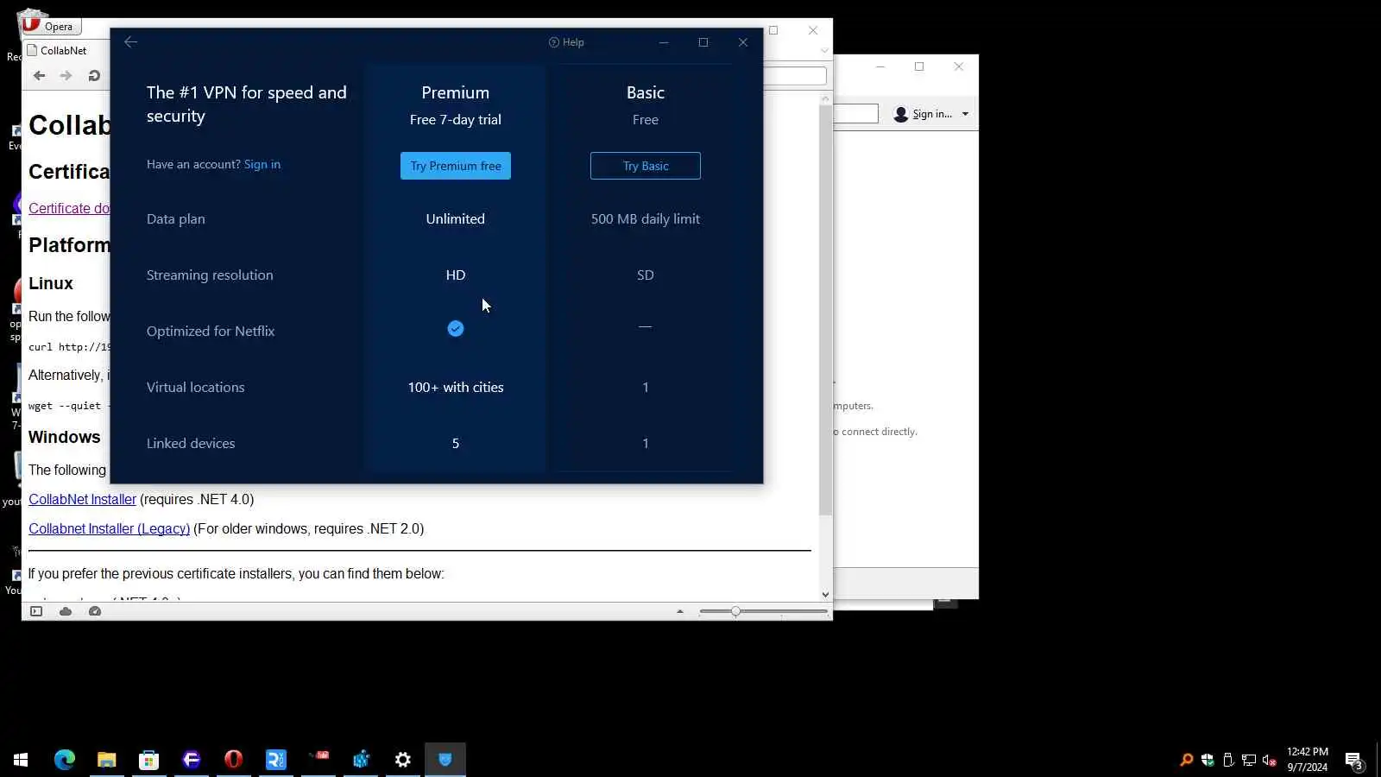
Task: Open Help in the VPN window
Action: click(x=566, y=42)
